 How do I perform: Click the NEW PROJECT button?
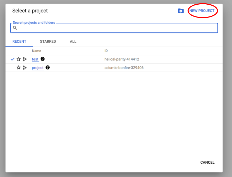(x=202, y=11)
